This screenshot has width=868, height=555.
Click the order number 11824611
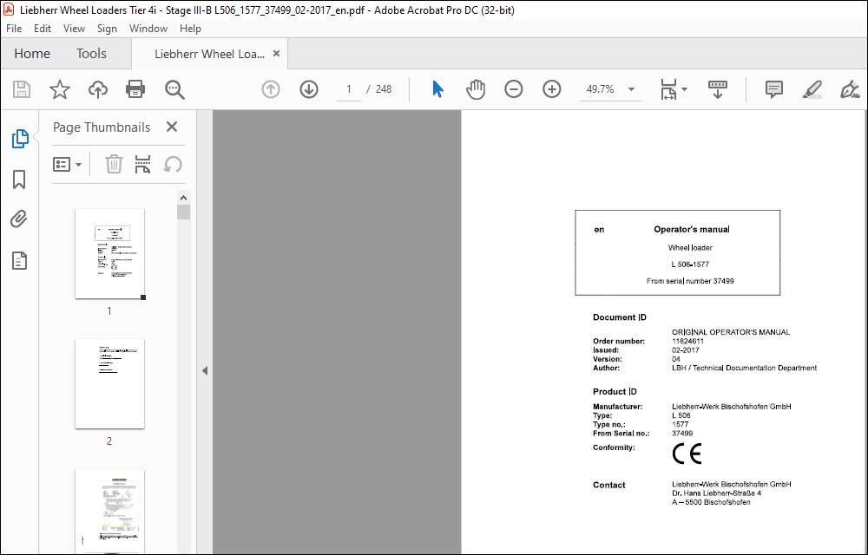point(688,341)
